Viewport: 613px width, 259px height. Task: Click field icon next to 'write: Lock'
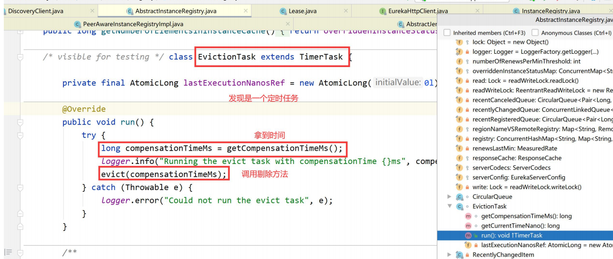(459, 187)
